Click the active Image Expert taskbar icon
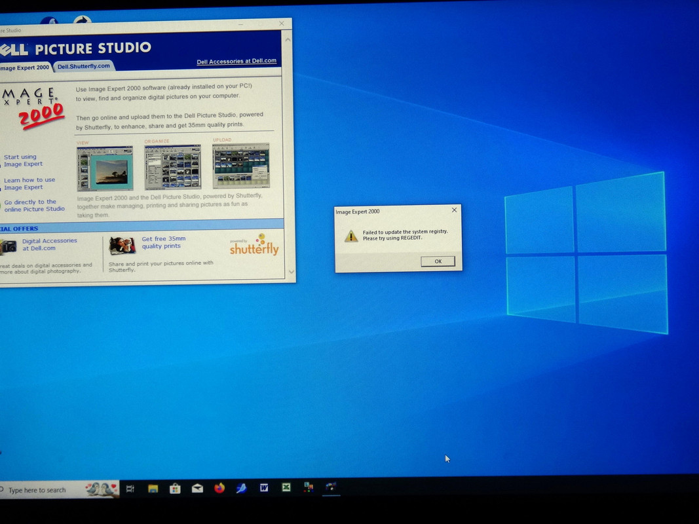699x524 pixels. tap(331, 486)
